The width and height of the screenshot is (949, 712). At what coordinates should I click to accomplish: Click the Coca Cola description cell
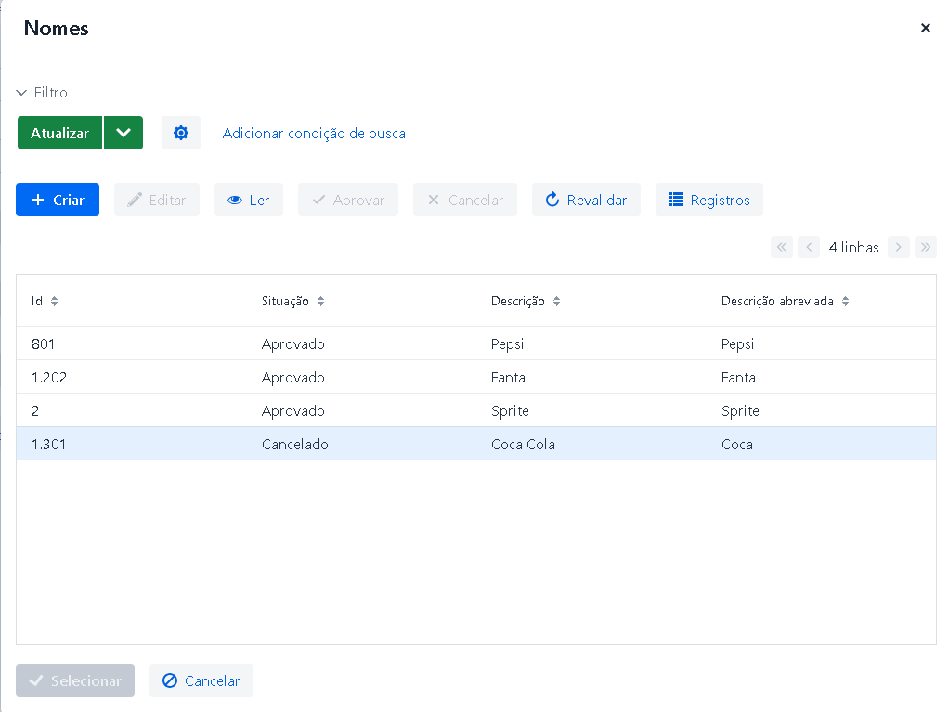coord(523,444)
